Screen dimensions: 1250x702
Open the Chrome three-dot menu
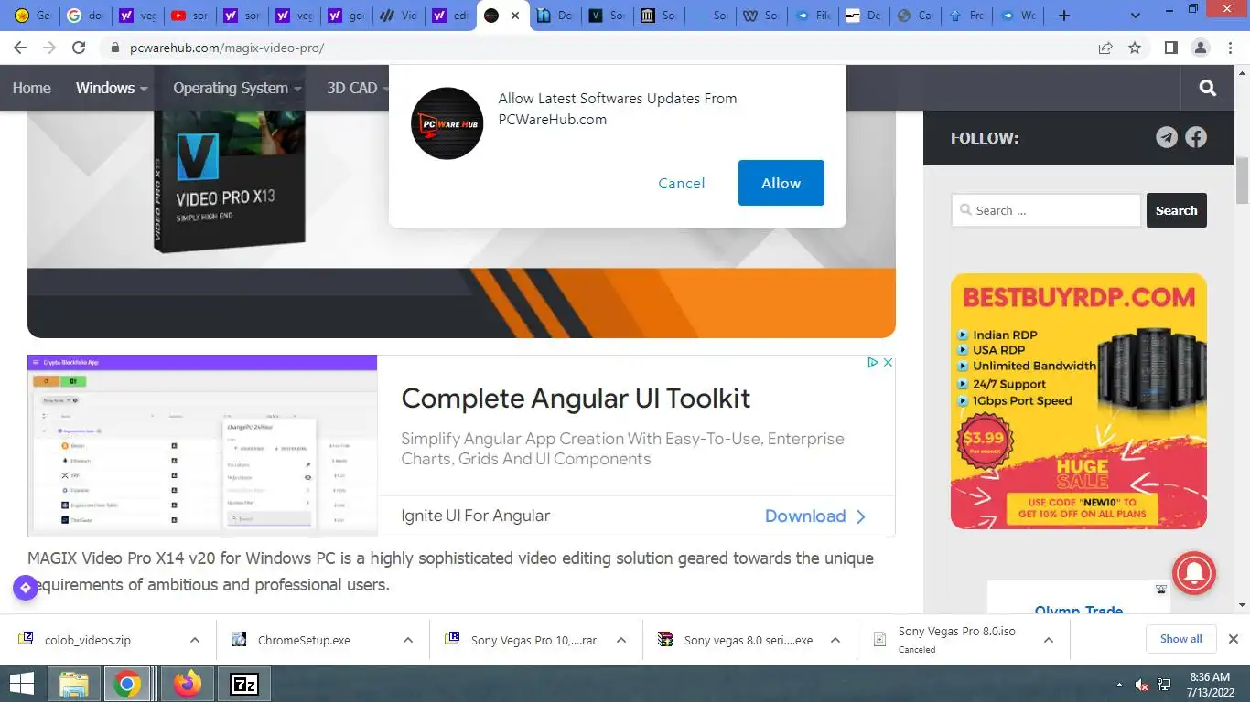[1229, 48]
